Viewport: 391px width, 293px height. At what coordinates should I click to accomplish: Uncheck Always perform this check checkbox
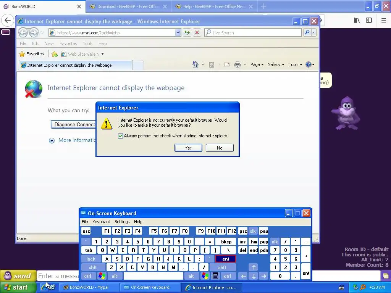[120, 136]
